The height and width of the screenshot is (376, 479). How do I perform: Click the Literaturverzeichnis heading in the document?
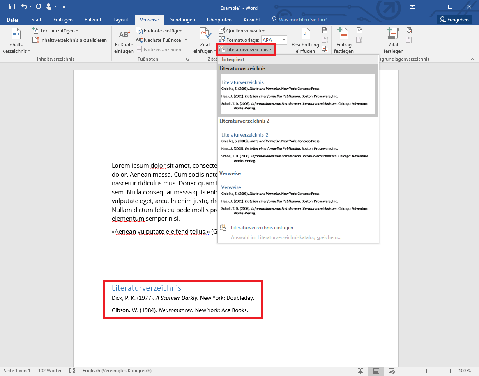(x=146, y=288)
